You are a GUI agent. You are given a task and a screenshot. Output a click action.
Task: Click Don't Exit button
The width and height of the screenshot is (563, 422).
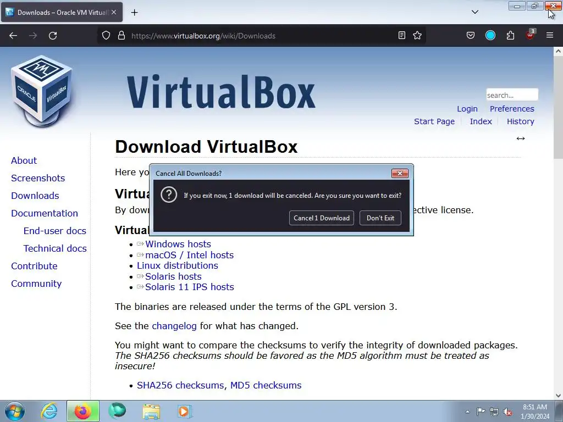[380, 218]
